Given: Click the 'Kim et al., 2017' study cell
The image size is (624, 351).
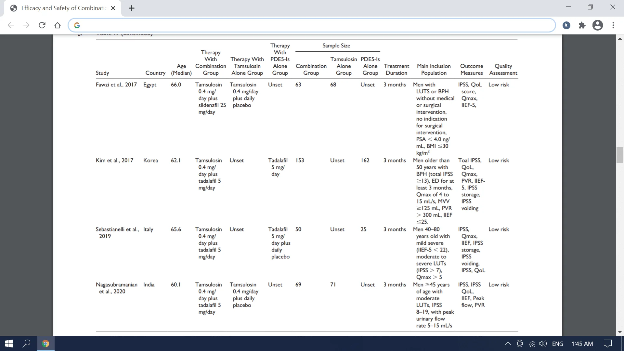Looking at the screenshot, I should coord(114,160).
